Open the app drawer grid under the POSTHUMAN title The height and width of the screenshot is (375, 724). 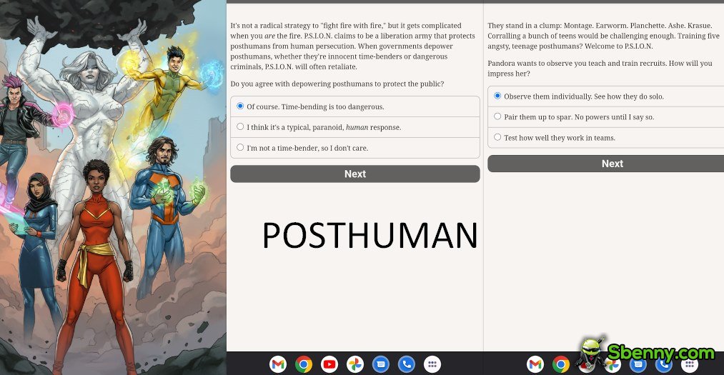pyautogui.click(x=432, y=364)
